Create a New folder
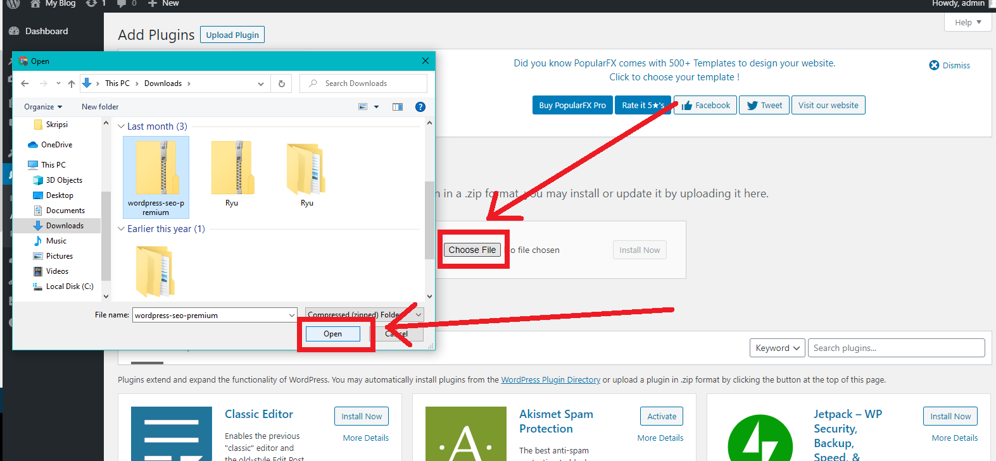 coord(100,107)
